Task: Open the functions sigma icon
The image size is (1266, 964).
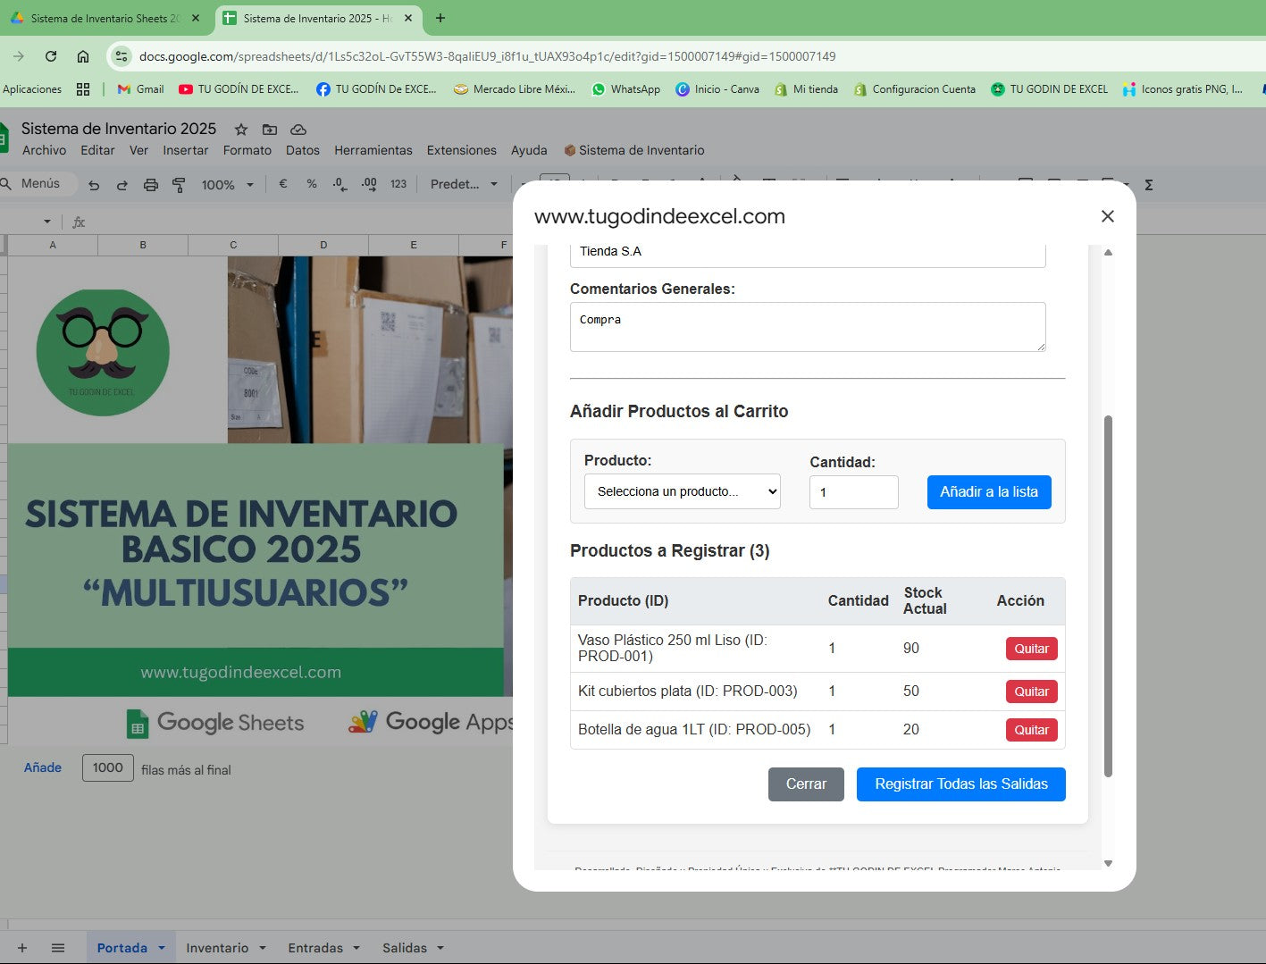Action: (x=1149, y=185)
